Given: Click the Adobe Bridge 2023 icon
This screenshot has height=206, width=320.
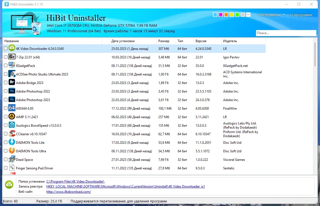Looking at the screenshot, I should (x=12, y=83).
